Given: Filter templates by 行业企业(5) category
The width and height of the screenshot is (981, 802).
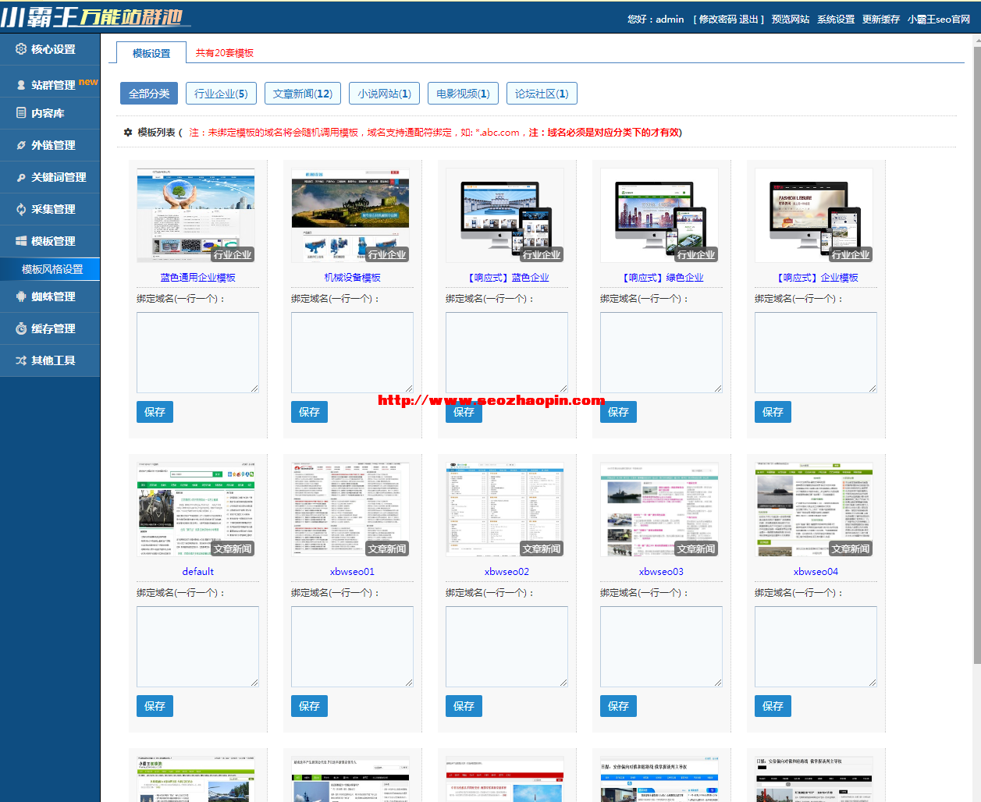Looking at the screenshot, I should tap(221, 94).
